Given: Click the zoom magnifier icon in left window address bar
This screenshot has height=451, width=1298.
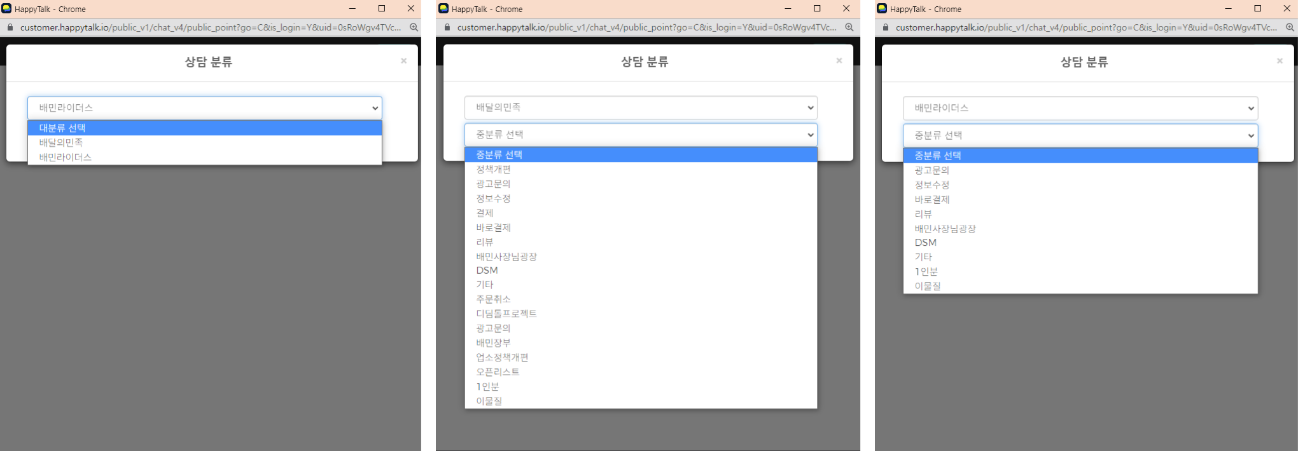Looking at the screenshot, I should [x=414, y=27].
